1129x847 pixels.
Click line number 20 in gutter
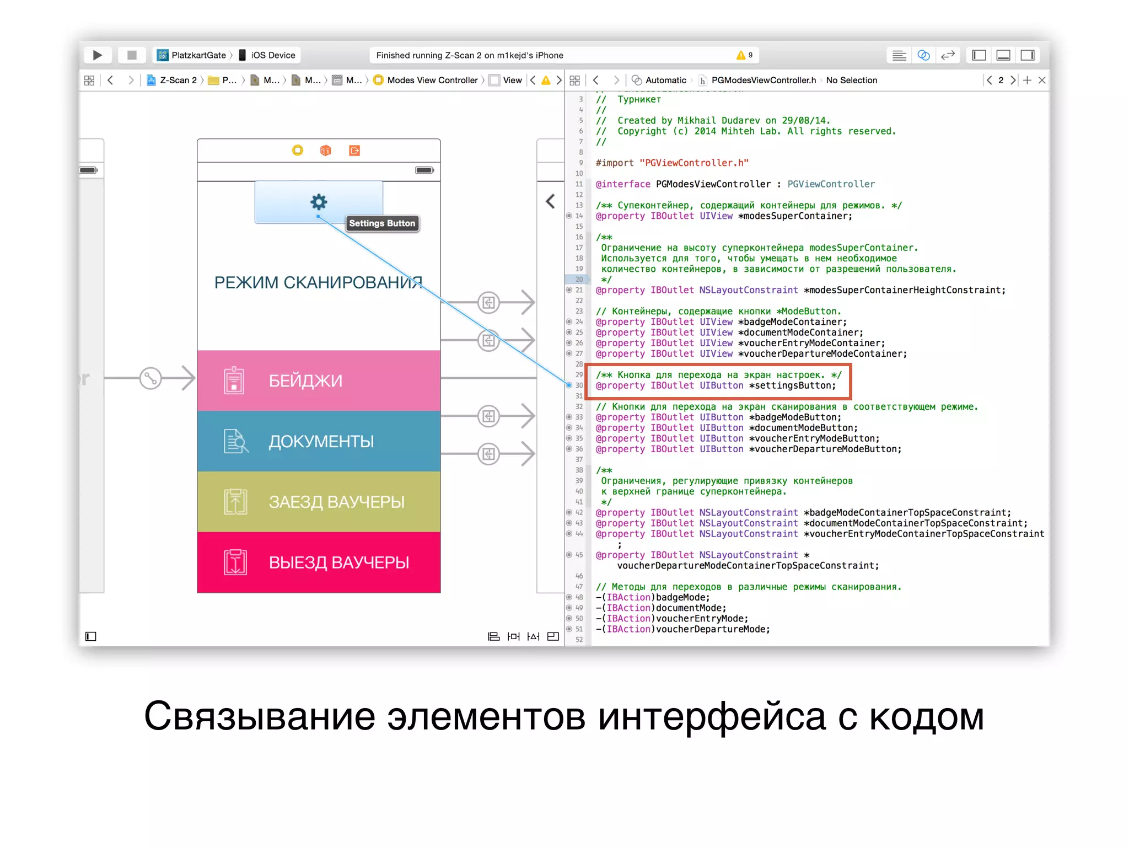[x=579, y=279]
